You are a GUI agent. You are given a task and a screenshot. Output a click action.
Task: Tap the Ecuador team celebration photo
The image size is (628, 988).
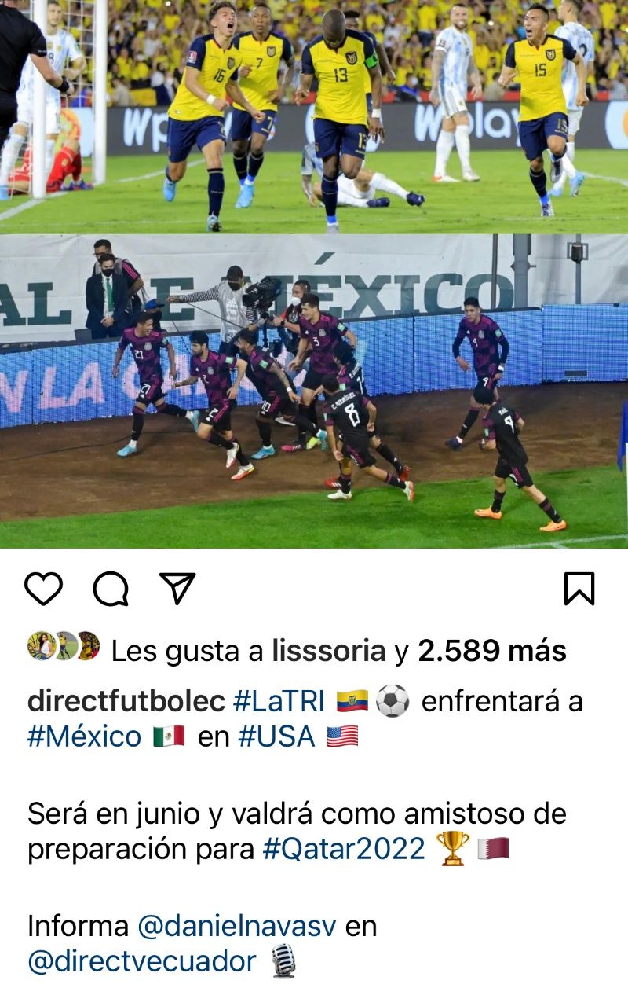pyautogui.click(x=314, y=116)
